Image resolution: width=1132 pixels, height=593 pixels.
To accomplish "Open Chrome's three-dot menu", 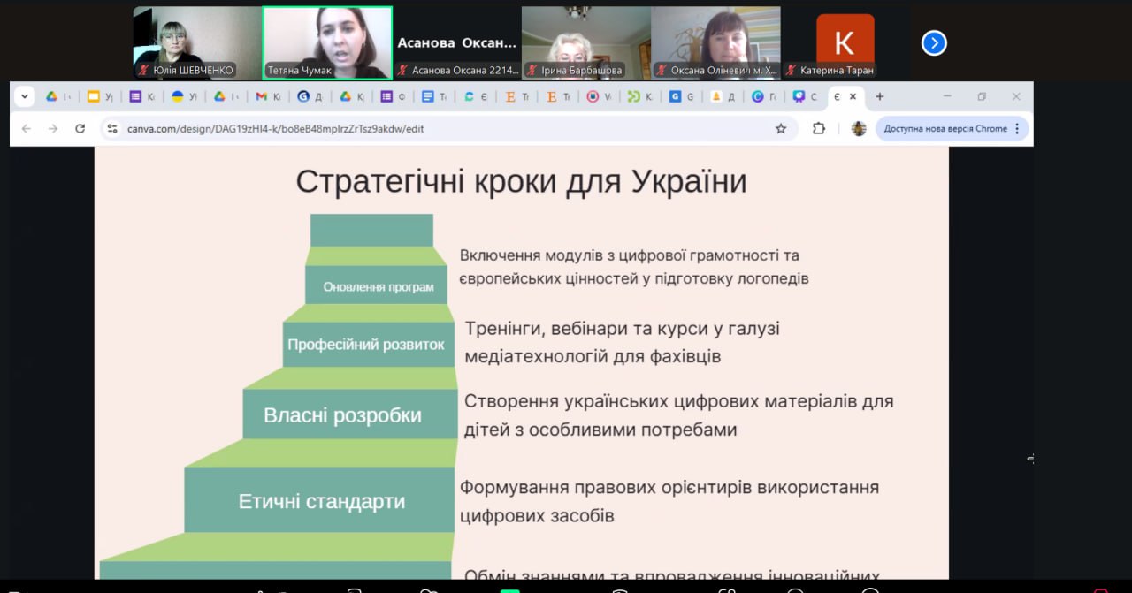I will pyautogui.click(x=1017, y=129).
